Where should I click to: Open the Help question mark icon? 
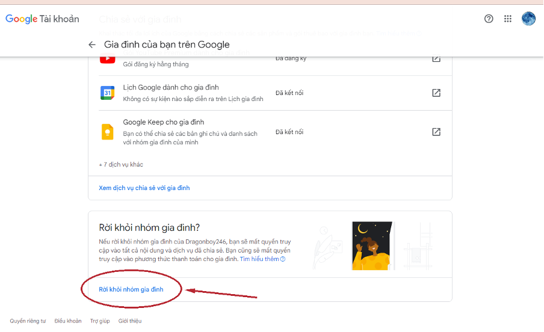(x=489, y=19)
